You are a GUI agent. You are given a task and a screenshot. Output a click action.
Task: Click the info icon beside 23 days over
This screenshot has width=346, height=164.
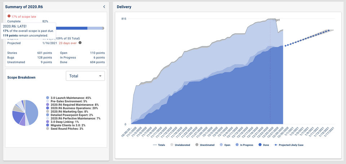80,43
